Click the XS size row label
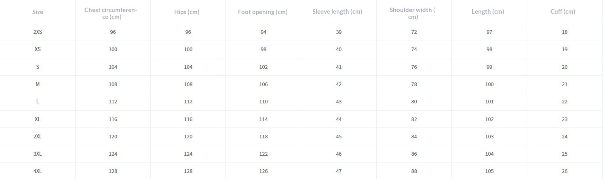This screenshot has width=603, height=179. (x=38, y=49)
